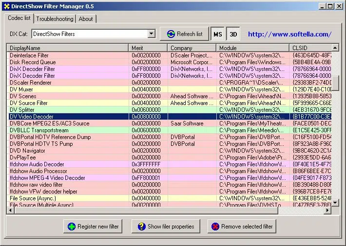The image size is (346, 246).
Task: Select ffdshow MPEG-4 Video Decoder row
Action: (x=170, y=178)
